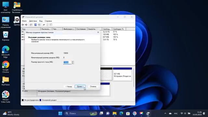Open File Explorer from the taskbar
Image resolution: width=208 pixels, height=117 pixels.
[114, 113]
